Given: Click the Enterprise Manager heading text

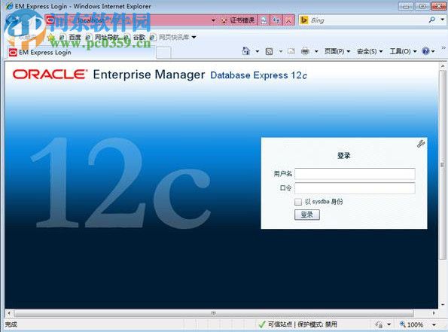Looking at the screenshot, I should coord(149,75).
